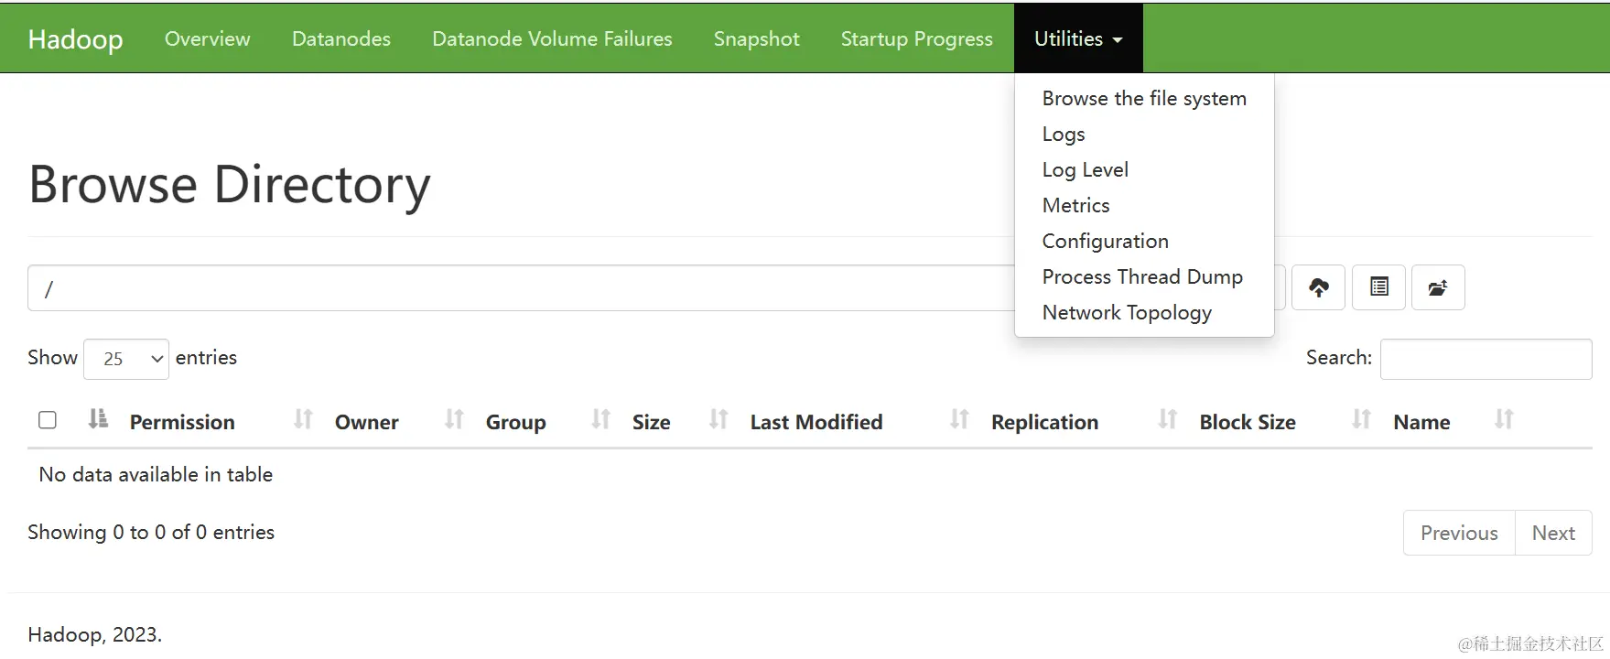The image size is (1610, 659).
Task: Collapse the Utilities dropdown menu
Action: tap(1078, 39)
